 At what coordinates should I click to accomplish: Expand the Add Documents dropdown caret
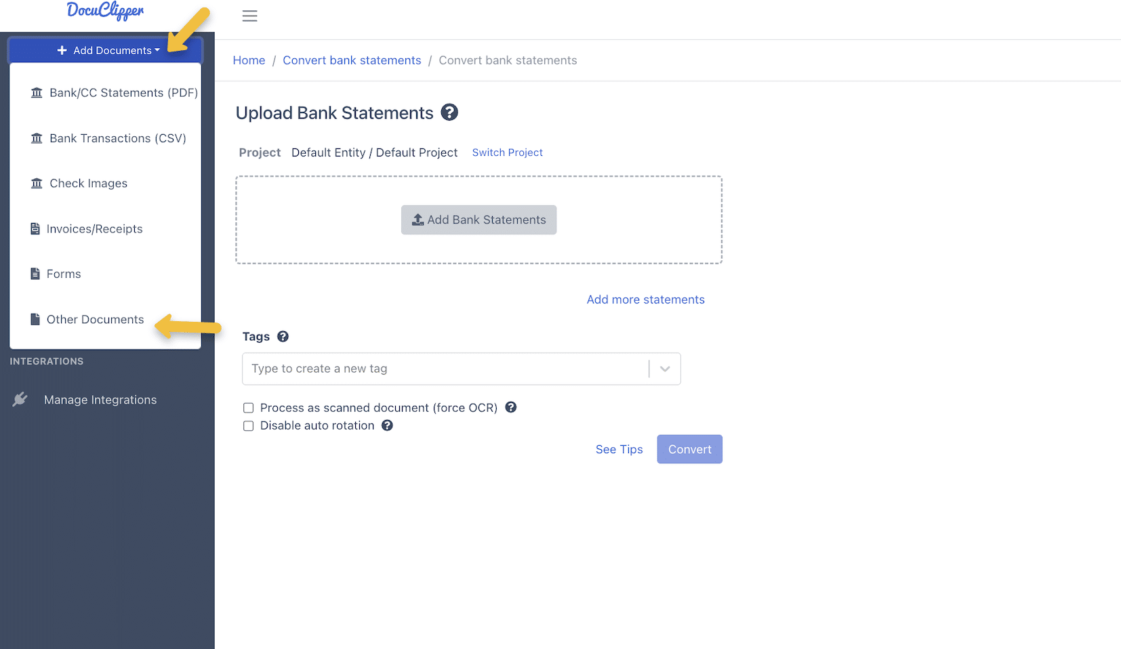(157, 49)
